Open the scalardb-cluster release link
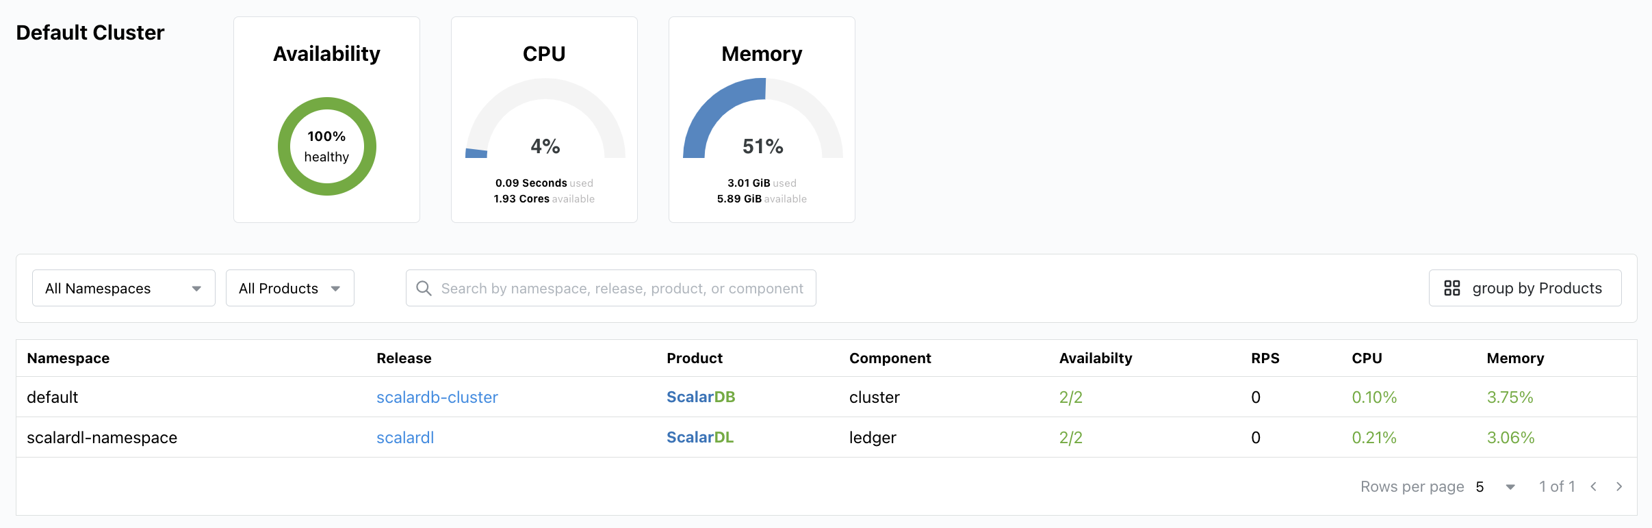Viewport: 1652px width, 528px height. coord(437,397)
